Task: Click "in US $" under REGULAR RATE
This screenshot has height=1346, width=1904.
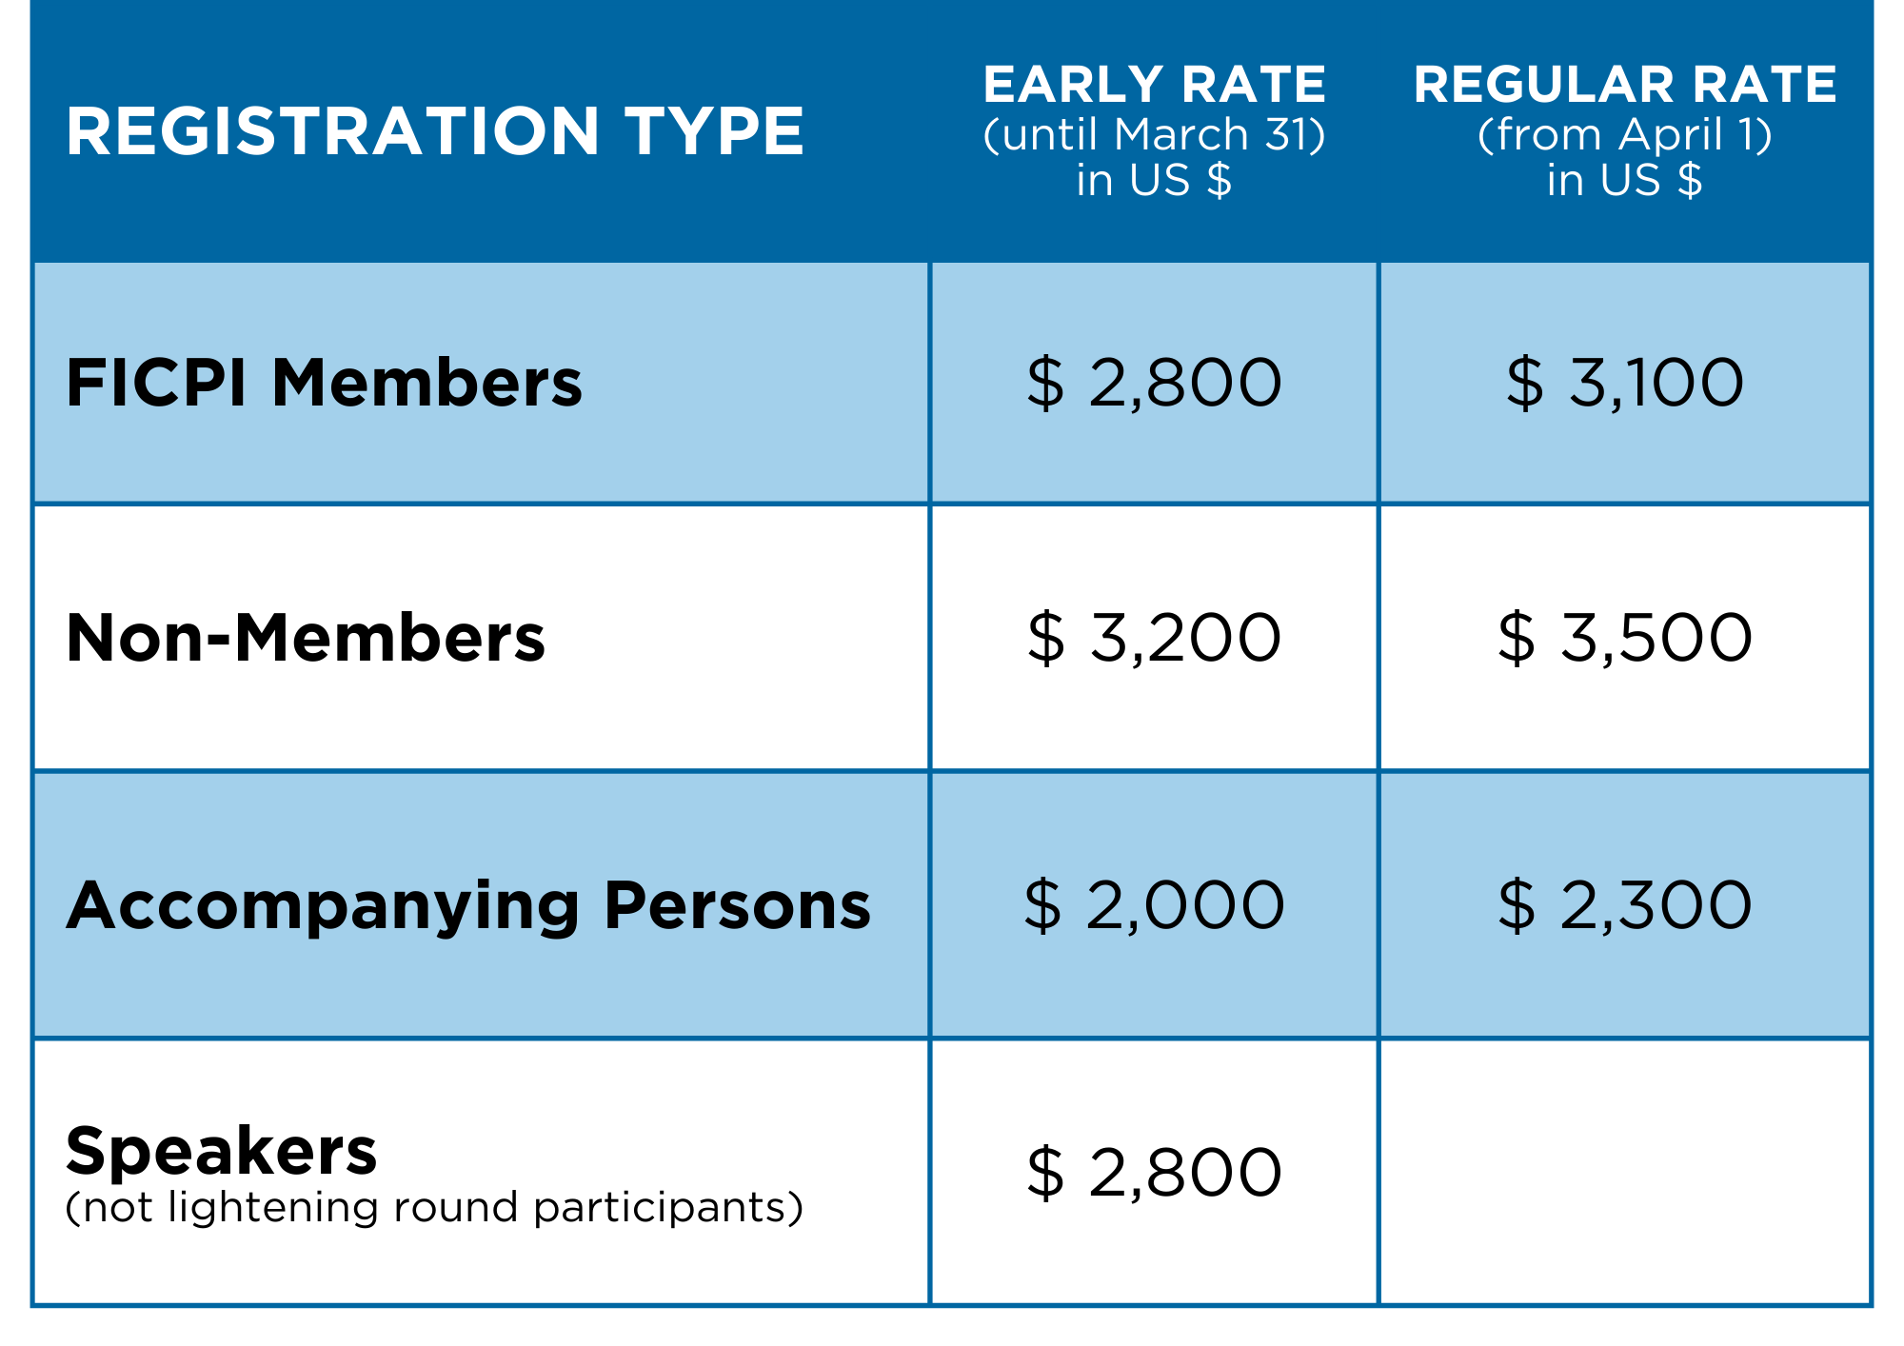Action: [1624, 180]
